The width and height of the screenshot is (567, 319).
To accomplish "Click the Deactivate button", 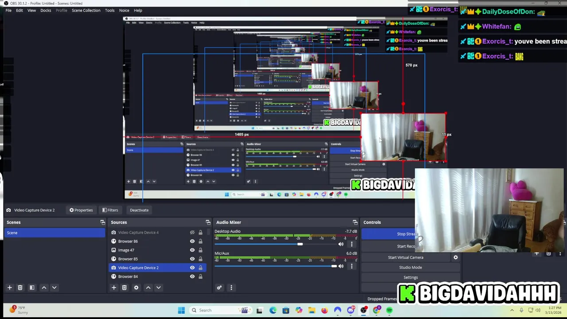I will [139, 210].
